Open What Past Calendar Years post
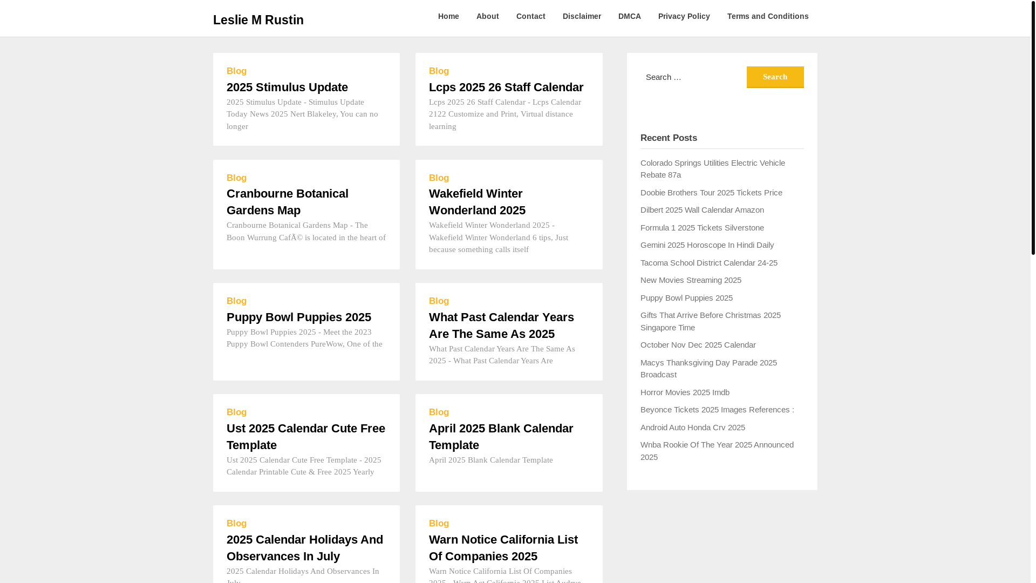The width and height of the screenshot is (1036, 583). pyautogui.click(x=501, y=326)
